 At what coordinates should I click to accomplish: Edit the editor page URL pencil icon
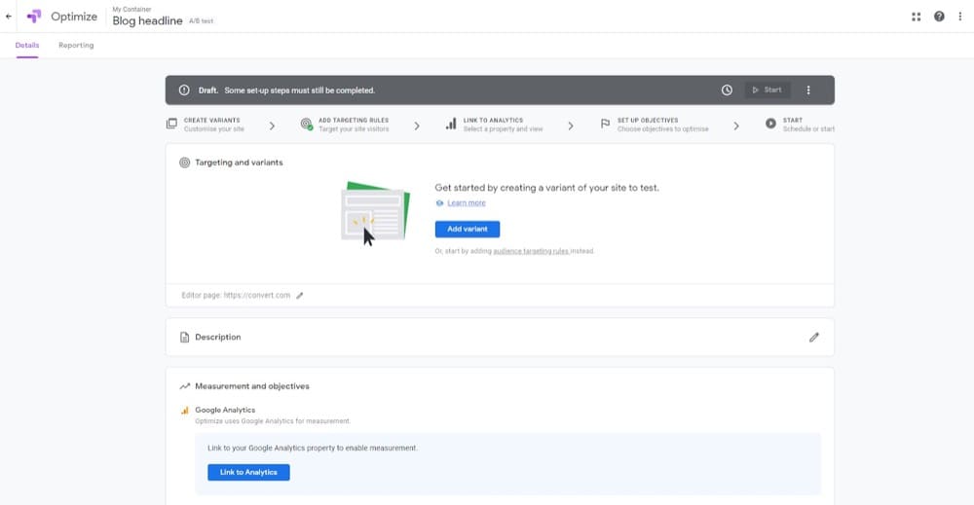point(300,296)
